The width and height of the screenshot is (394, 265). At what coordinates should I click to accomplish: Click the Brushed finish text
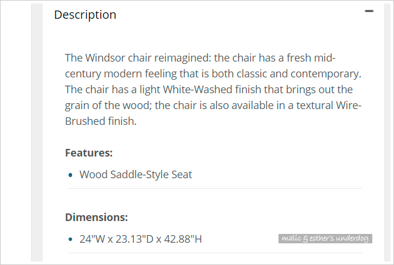[x=101, y=121]
